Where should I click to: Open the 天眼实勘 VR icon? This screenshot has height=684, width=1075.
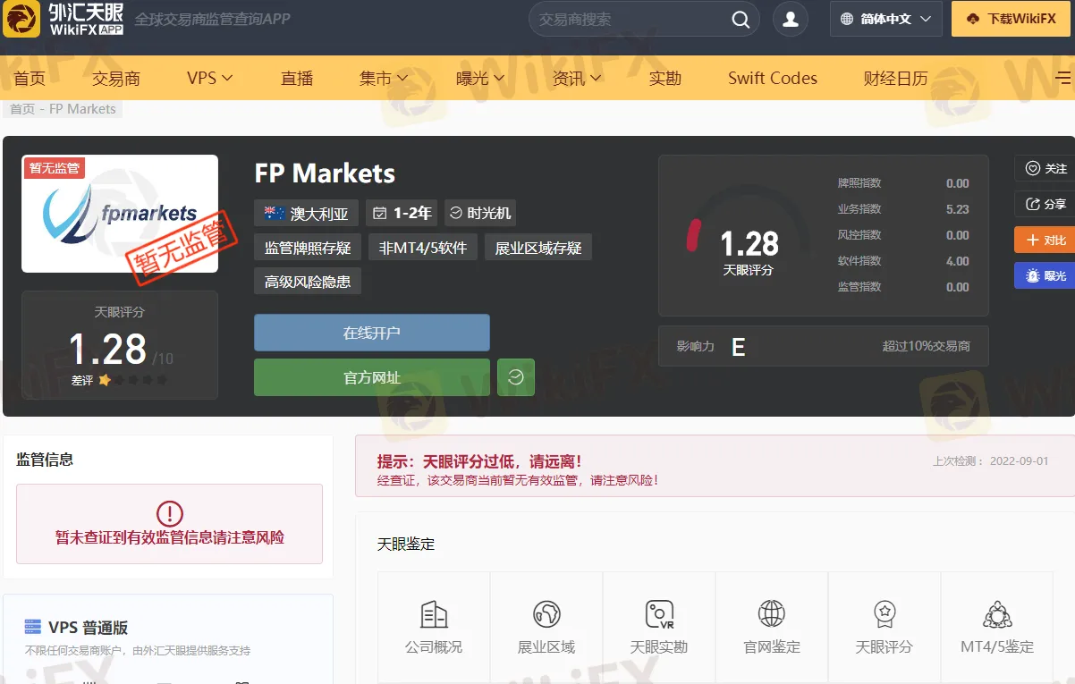point(659,614)
